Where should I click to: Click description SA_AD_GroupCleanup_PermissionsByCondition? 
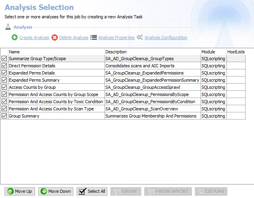point(150,102)
